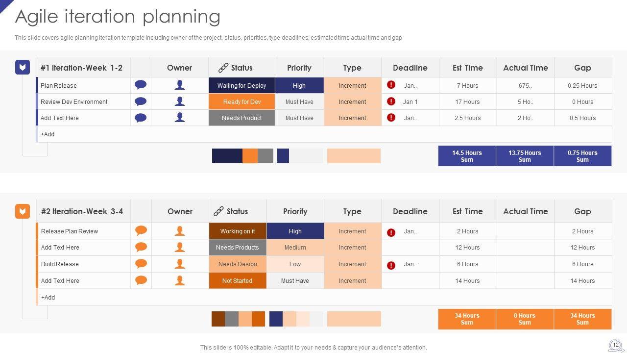
Task: Open orange comment bubble for Release Plan Review
Action: point(141,231)
